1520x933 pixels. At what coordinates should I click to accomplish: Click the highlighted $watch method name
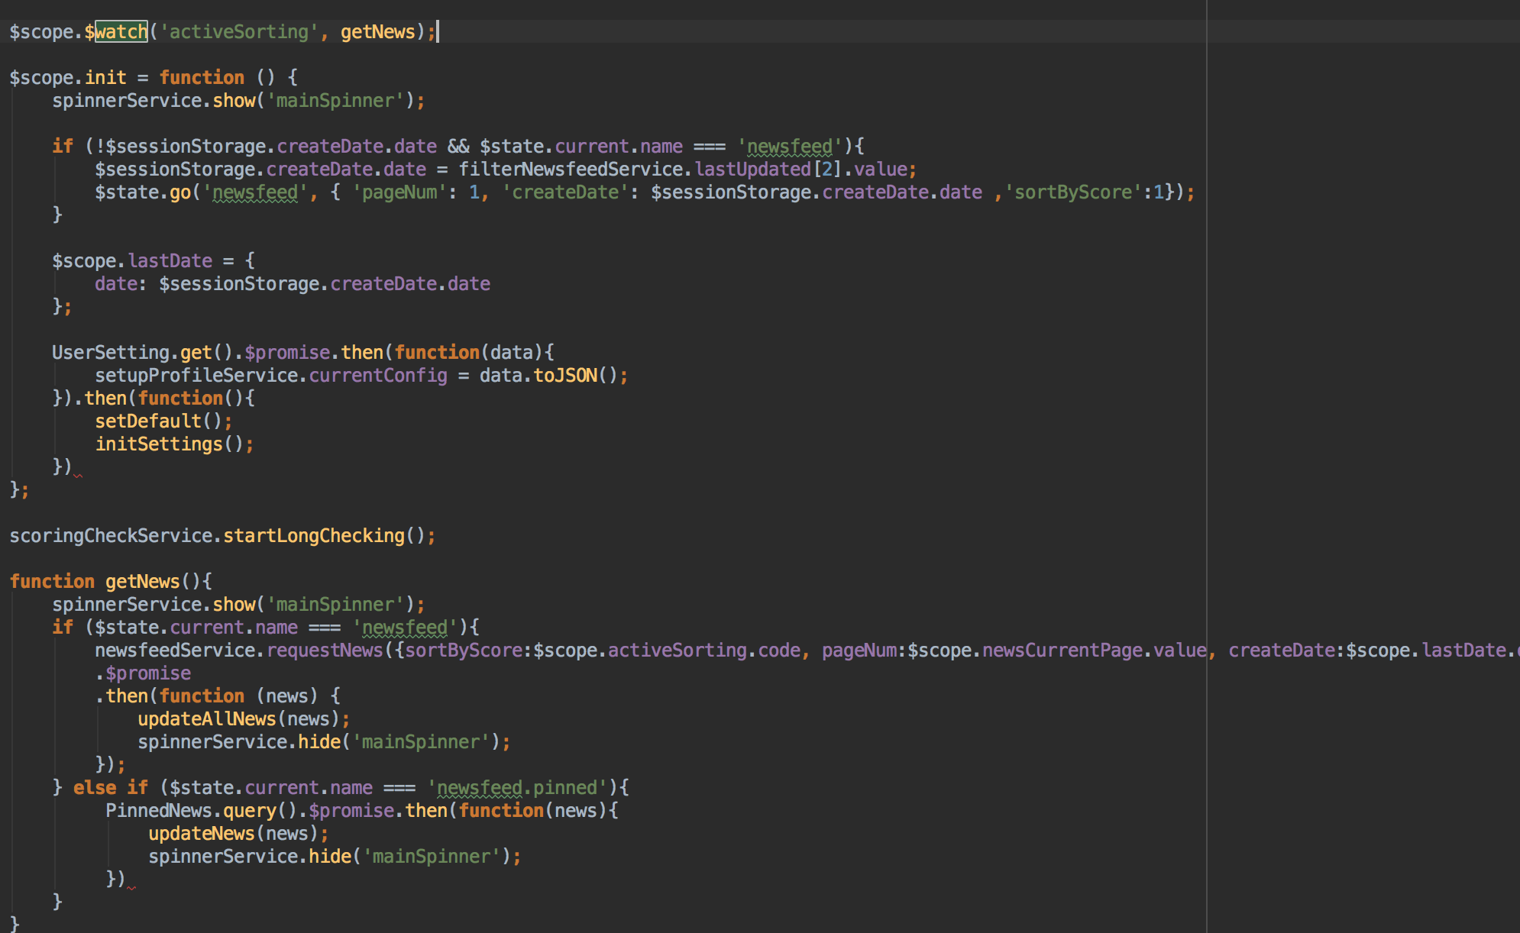pyautogui.click(x=121, y=32)
